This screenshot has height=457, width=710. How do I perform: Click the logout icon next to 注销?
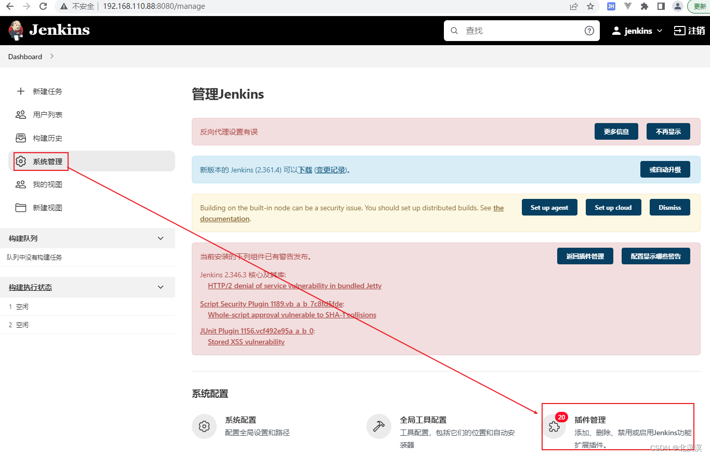pyautogui.click(x=679, y=31)
